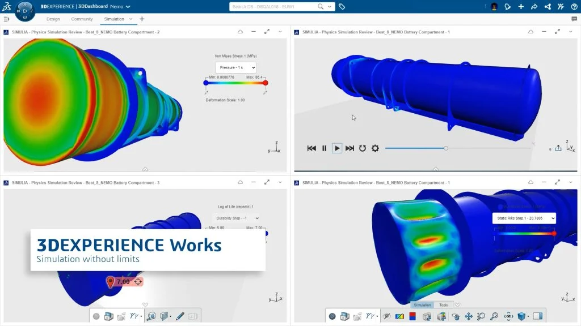The height and width of the screenshot is (326, 581).
Task: Click the share arrow icon in top bar
Action: coord(534,7)
